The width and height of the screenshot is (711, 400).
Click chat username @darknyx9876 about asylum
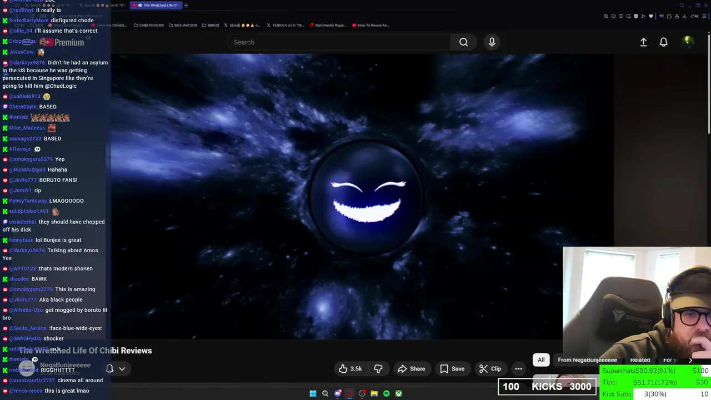point(27,63)
